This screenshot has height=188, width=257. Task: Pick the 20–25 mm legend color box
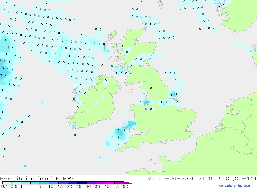[72, 183]
